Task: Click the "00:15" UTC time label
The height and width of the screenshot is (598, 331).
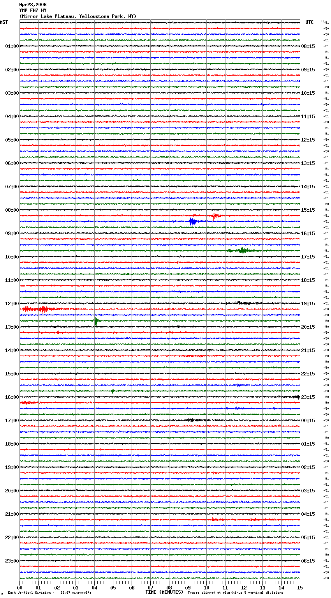Action: click(308, 421)
